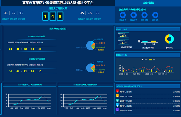Select the 数据统计分析 panel title bar
Screen dimensions: 181x117
[148, 55]
